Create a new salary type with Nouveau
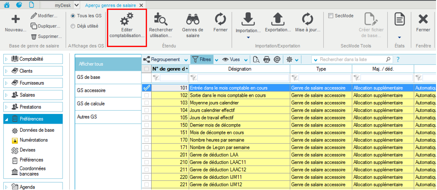 pyautogui.click(x=15, y=24)
